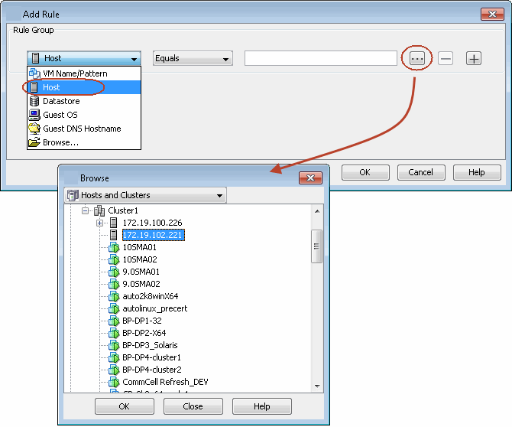Remove the rule with the minus button
The width and height of the screenshot is (512, 427).
446,59
